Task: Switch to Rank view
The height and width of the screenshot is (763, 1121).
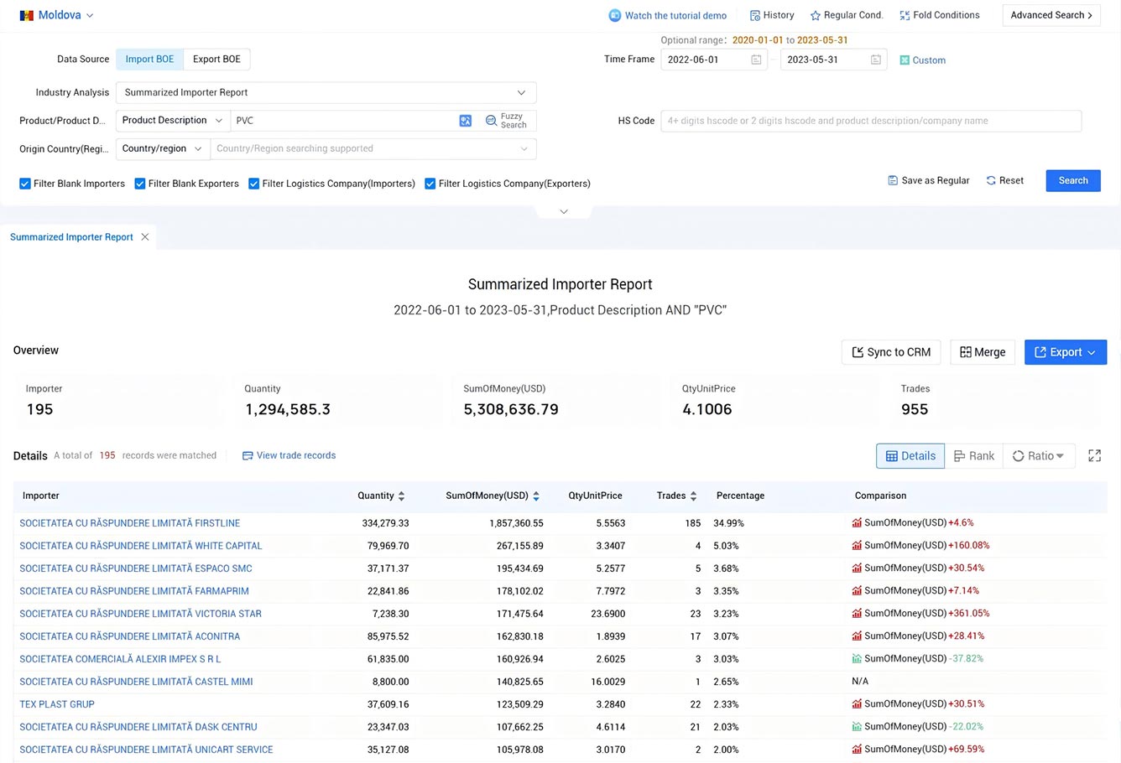Action: [x=973, y=456]
